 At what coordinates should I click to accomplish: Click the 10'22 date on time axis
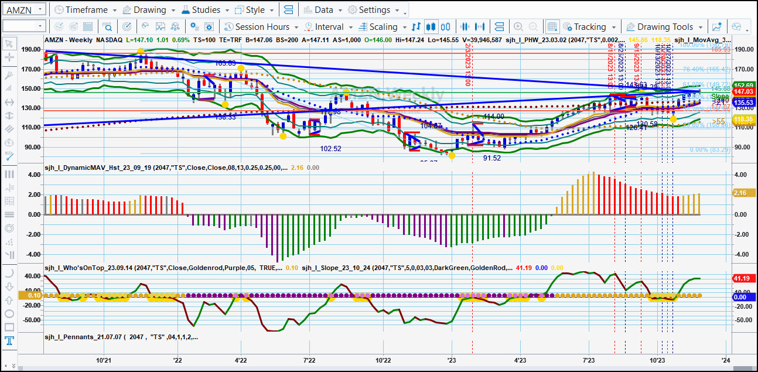(383, 360)
